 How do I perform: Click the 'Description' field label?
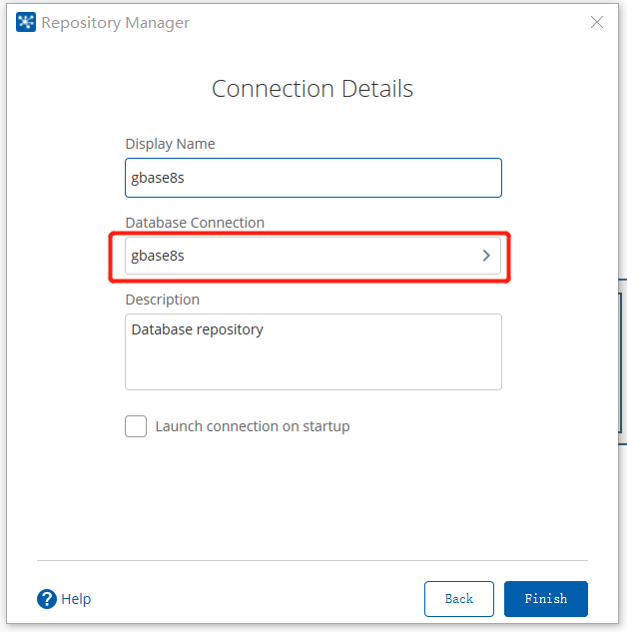[162, 299]
